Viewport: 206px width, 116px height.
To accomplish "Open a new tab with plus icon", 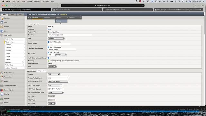I will [x=199, y=5].
